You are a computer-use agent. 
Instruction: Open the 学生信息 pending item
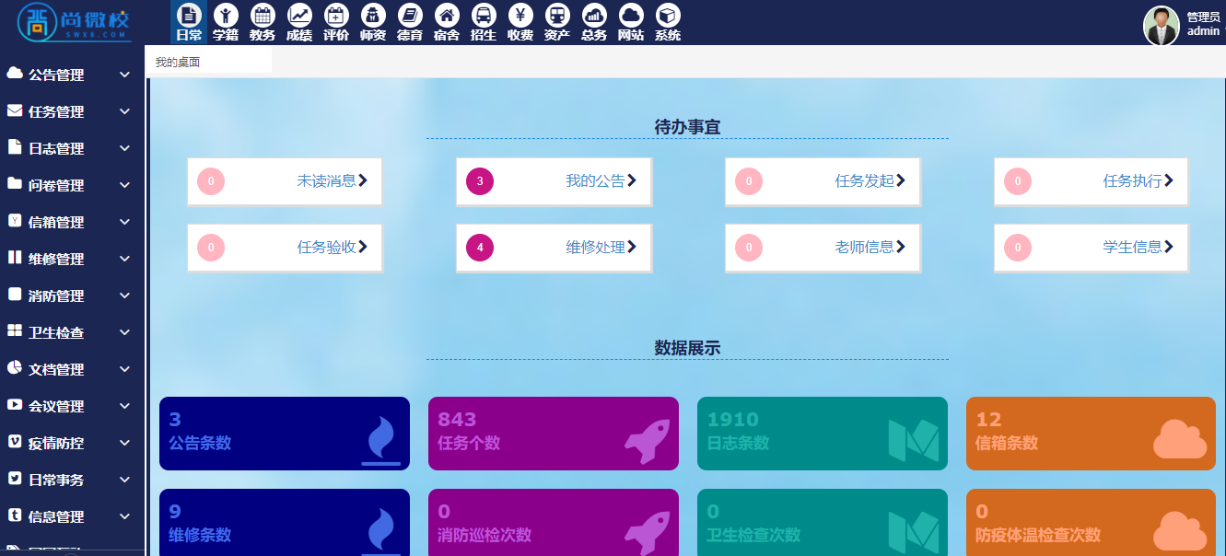click(1092, 248)
